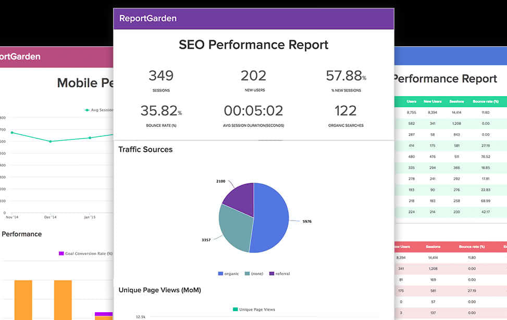Image resolution: width=507 pixels, height=320 pixels.
Task: Click the ReportGarden logo text
Action: pos(146,18)
